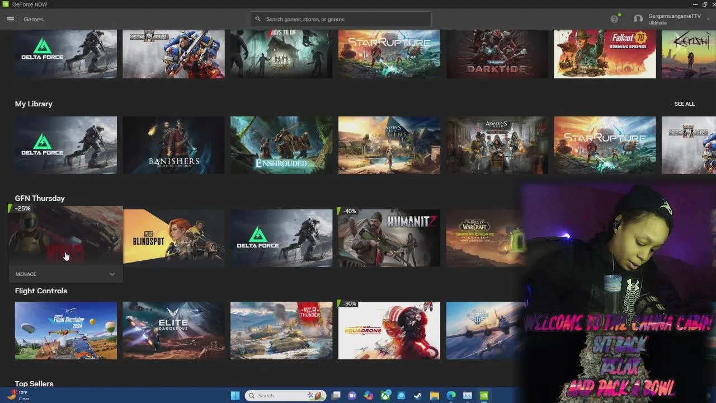716x403 pixels.
Task: Click the Flight Controls heading
Action: click(x=41, y=291)
